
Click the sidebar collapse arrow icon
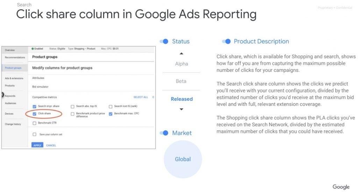coord(2,95)
